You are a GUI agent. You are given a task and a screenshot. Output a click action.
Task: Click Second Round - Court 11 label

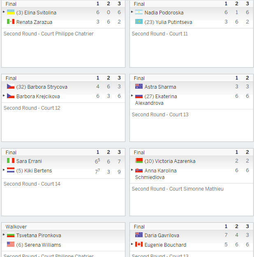point(160,34)
